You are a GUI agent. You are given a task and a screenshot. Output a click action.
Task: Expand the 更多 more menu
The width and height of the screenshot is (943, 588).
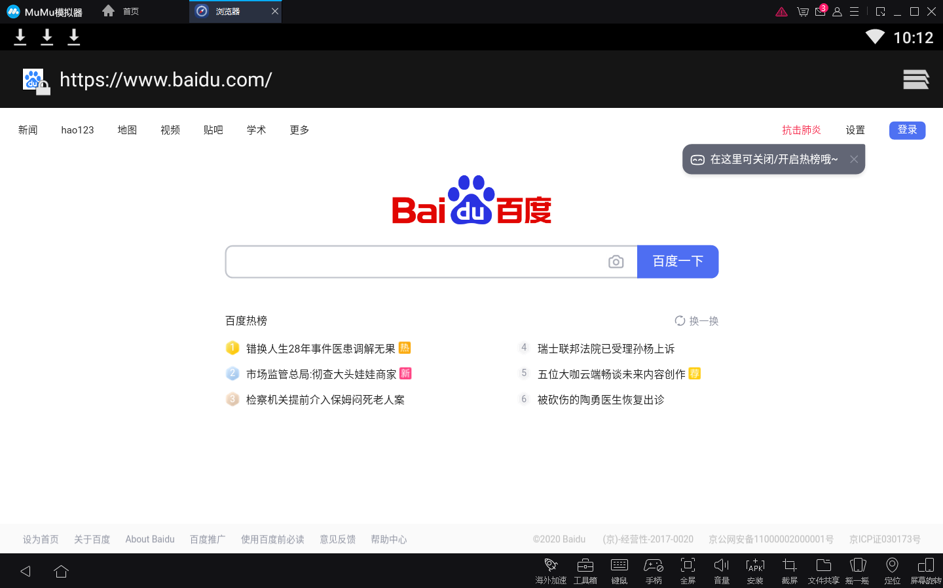tap(299, 130)
